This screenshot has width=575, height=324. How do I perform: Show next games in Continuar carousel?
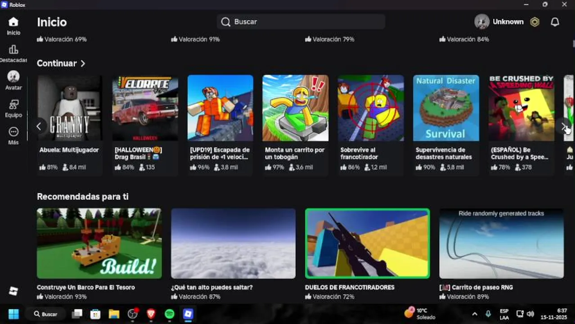[564, 127]
